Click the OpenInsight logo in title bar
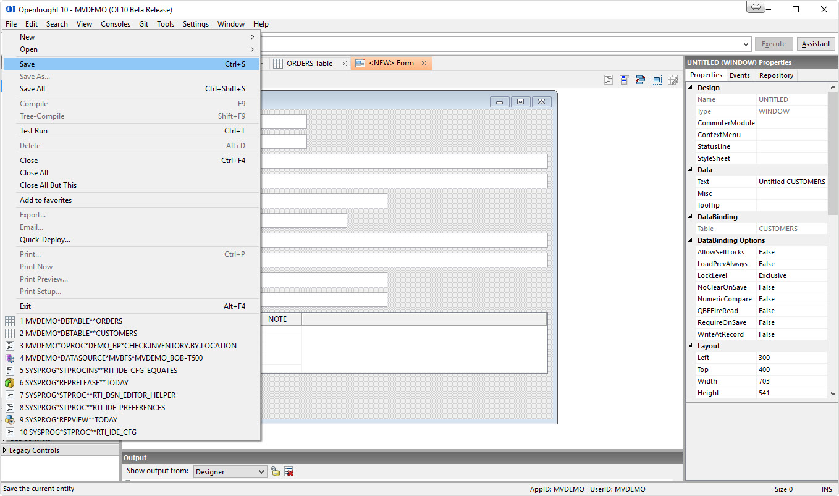Image resolution: width=839 pixels, height=496 pixels. coord(10,9)
